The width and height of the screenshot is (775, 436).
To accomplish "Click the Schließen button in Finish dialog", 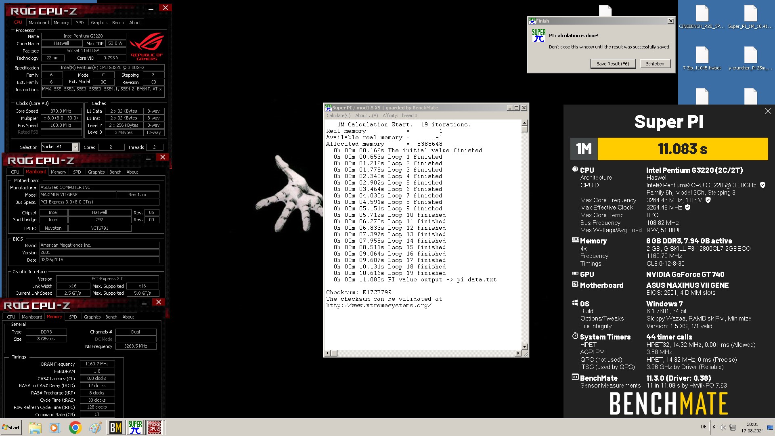I will coord(655,64).
